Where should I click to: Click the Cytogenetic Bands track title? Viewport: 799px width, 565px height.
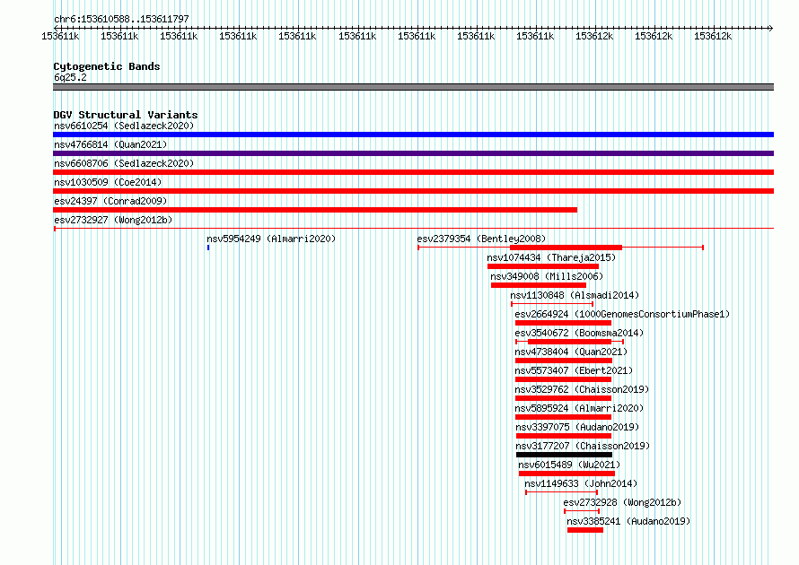pos(107,66)
